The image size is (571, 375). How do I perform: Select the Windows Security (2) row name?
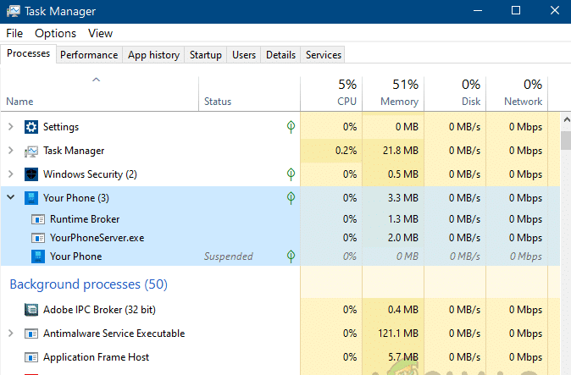pos(90,174)
